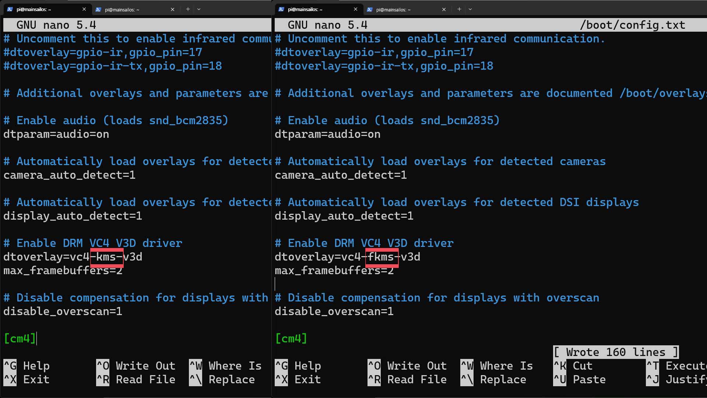Click dtparam=audio=on line in left editor
The height and width of the screenshot is (398, 707).
point(56,134)
